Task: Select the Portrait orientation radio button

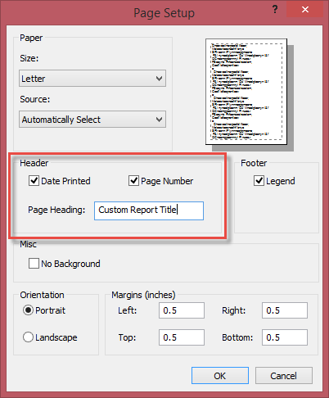Action: (x=28, y=310)
